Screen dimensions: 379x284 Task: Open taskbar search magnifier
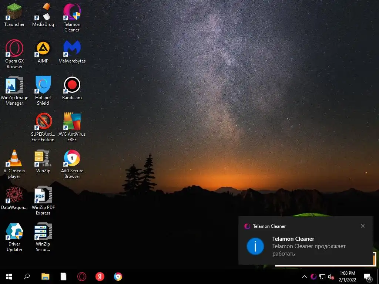click(x=27, y=277)
